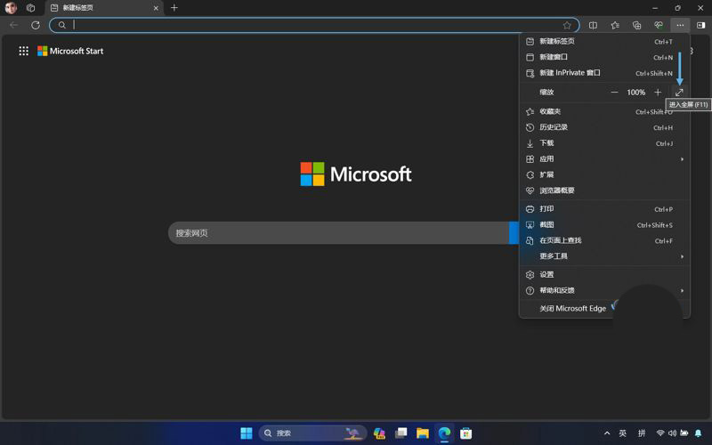
Task: Click the 100% zoom value
Action: [636, 93]
